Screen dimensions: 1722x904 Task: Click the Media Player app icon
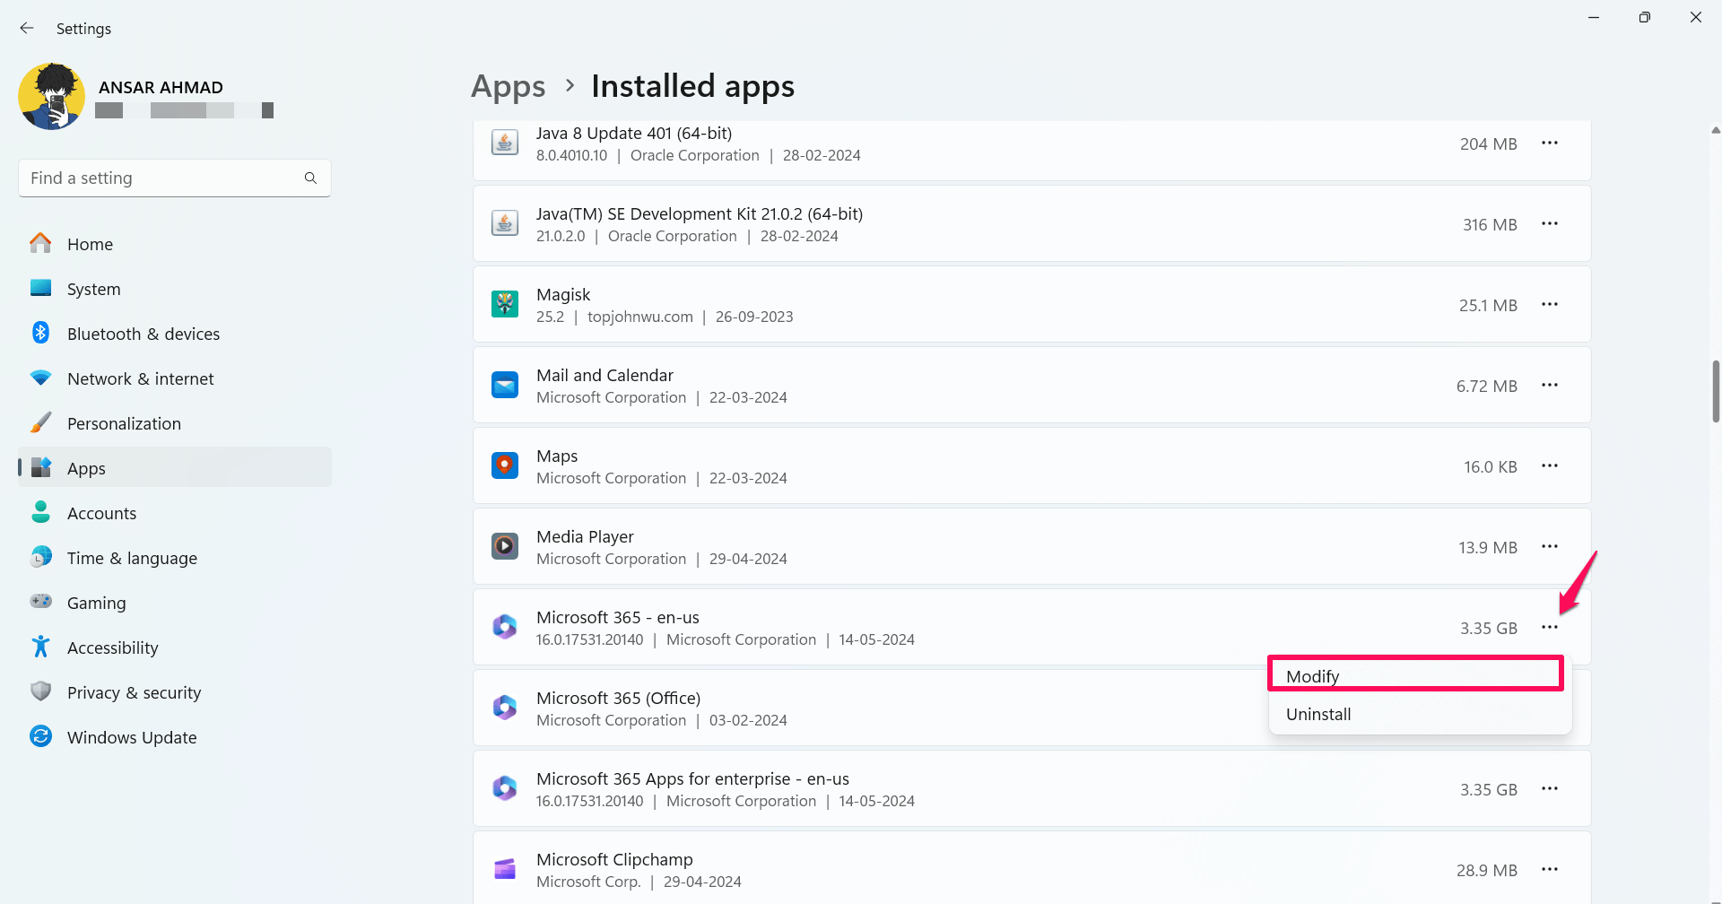[505, 546]
